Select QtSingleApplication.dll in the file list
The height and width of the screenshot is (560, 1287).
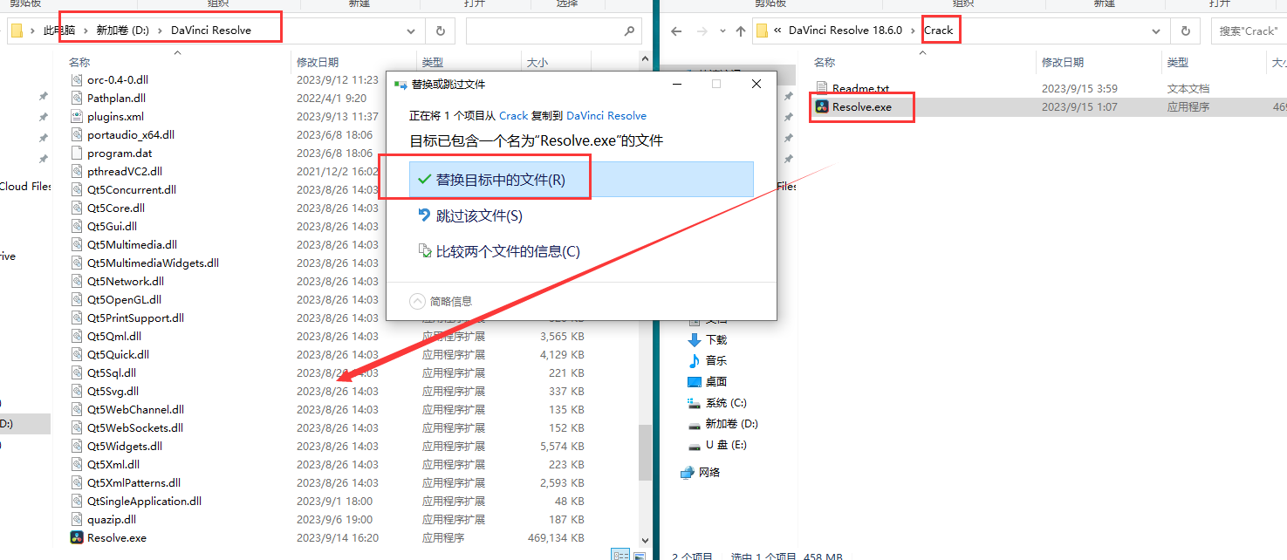coord(144,501)
